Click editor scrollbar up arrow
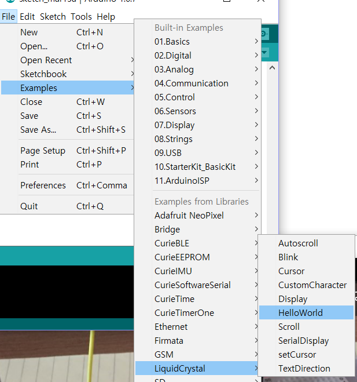 click(x=272, y=68)
